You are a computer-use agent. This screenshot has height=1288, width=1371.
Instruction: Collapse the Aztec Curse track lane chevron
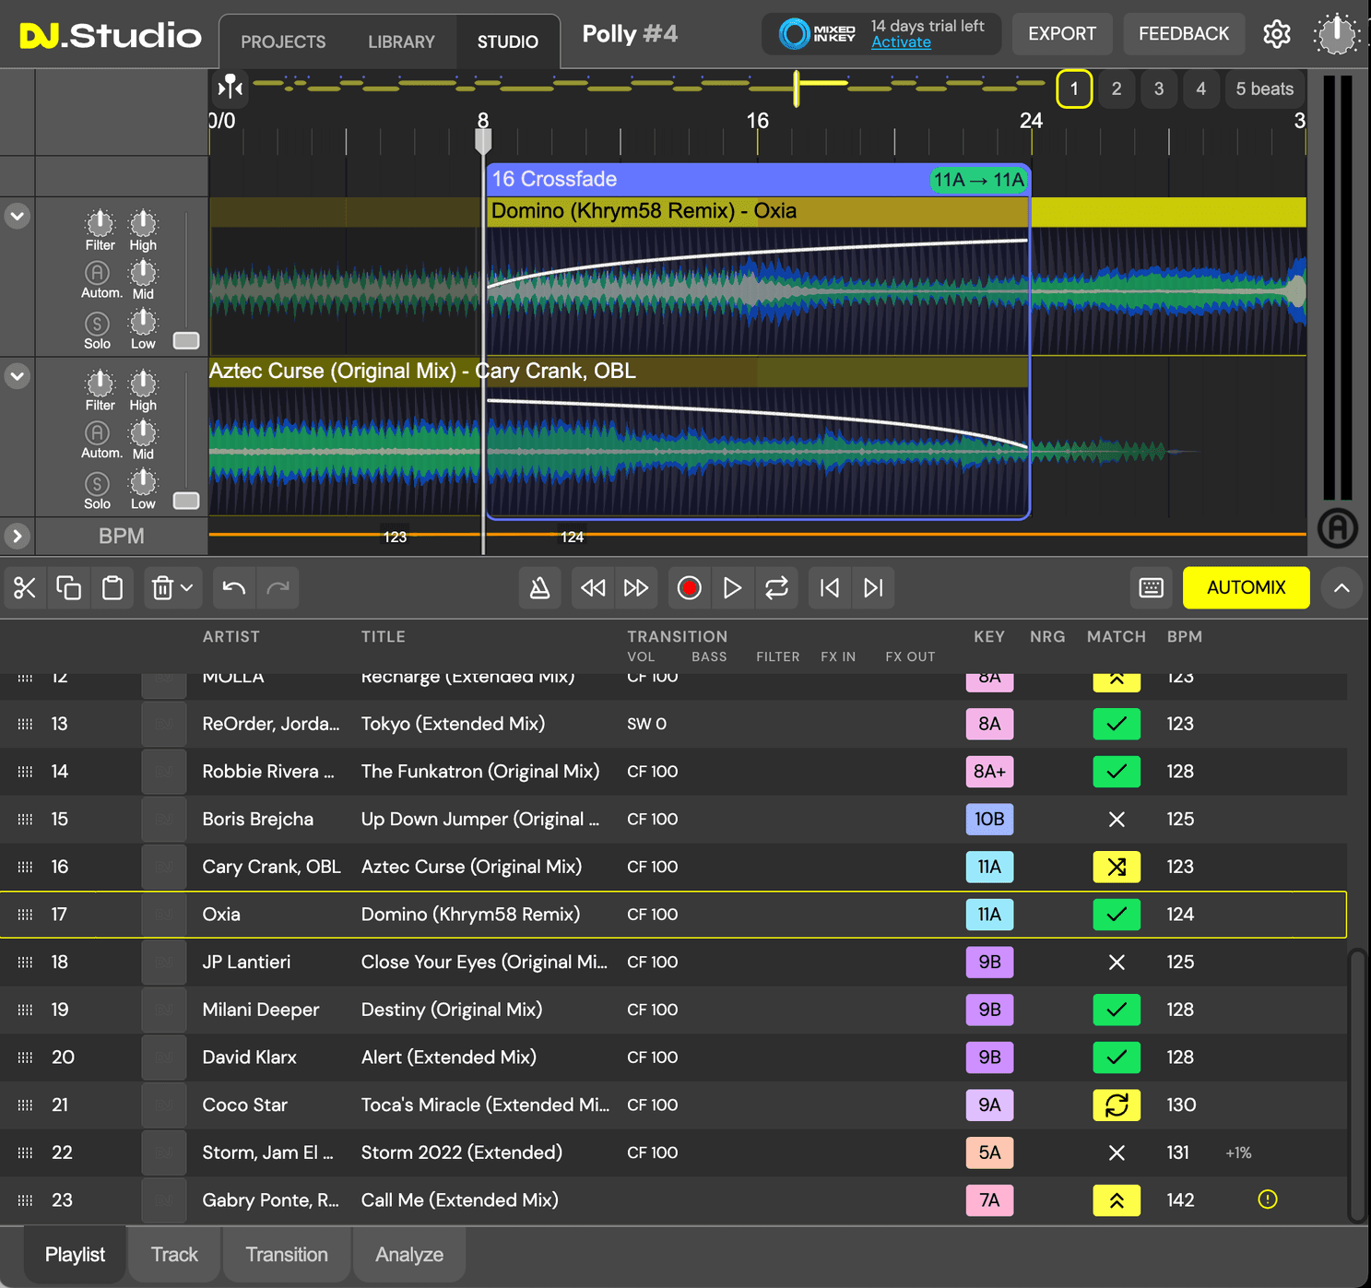tap(18, 377)
